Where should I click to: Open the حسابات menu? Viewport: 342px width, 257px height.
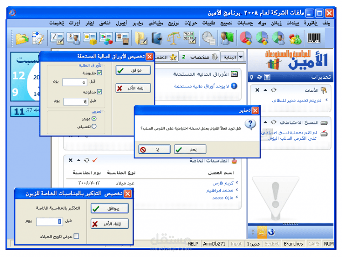click(x=245, y=23)
